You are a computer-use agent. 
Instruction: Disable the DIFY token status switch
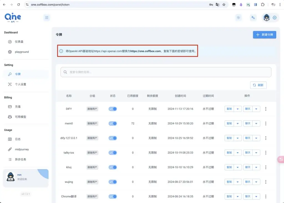[x=113, y=109]
